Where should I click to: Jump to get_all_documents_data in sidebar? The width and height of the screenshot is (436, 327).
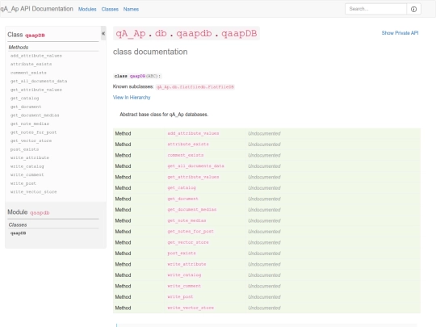[x=39, y=82]
